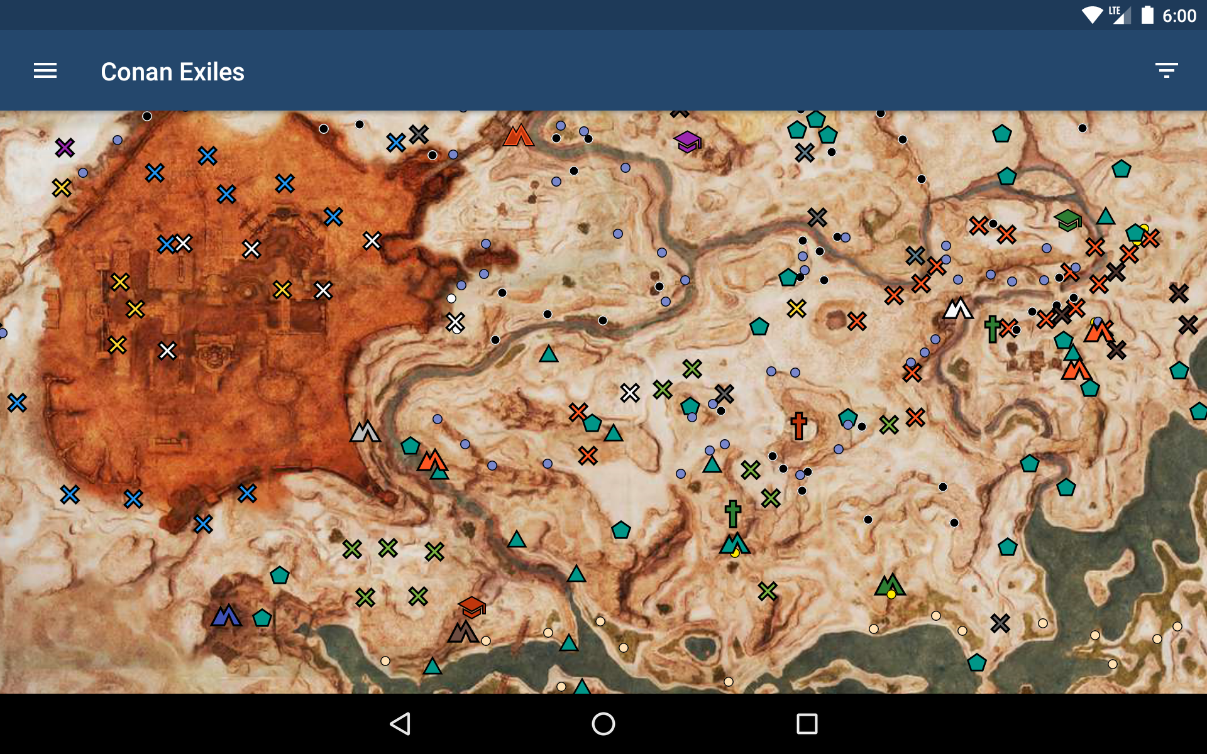Image resolution: width=1207 pixels, height=754 pixels.
Task: Tap the dark green mountain marker with yellow dot
Action: coord(890,585)
